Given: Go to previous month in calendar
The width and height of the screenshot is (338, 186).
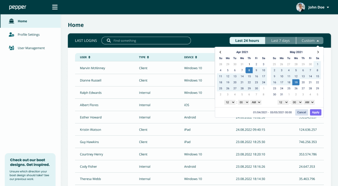Looking at the screenshot, I should [x=220, y=52].
